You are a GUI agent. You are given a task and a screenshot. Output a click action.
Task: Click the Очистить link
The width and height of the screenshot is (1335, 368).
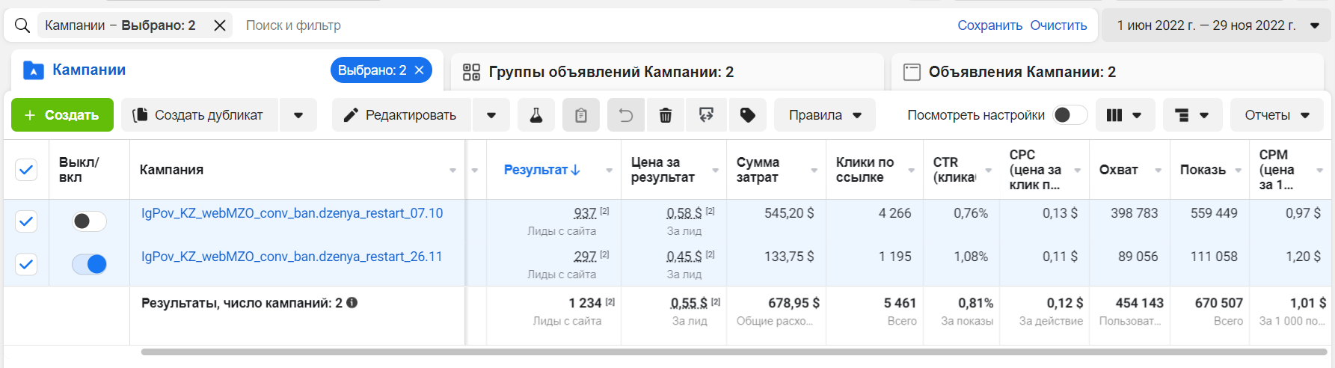(x=1058, y=25)
